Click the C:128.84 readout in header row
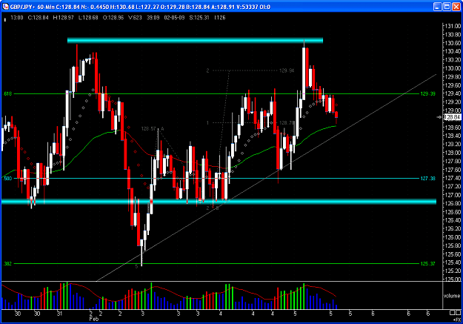Image resolution: width=463 pixels, height=324 pixels. click(38, 18)
